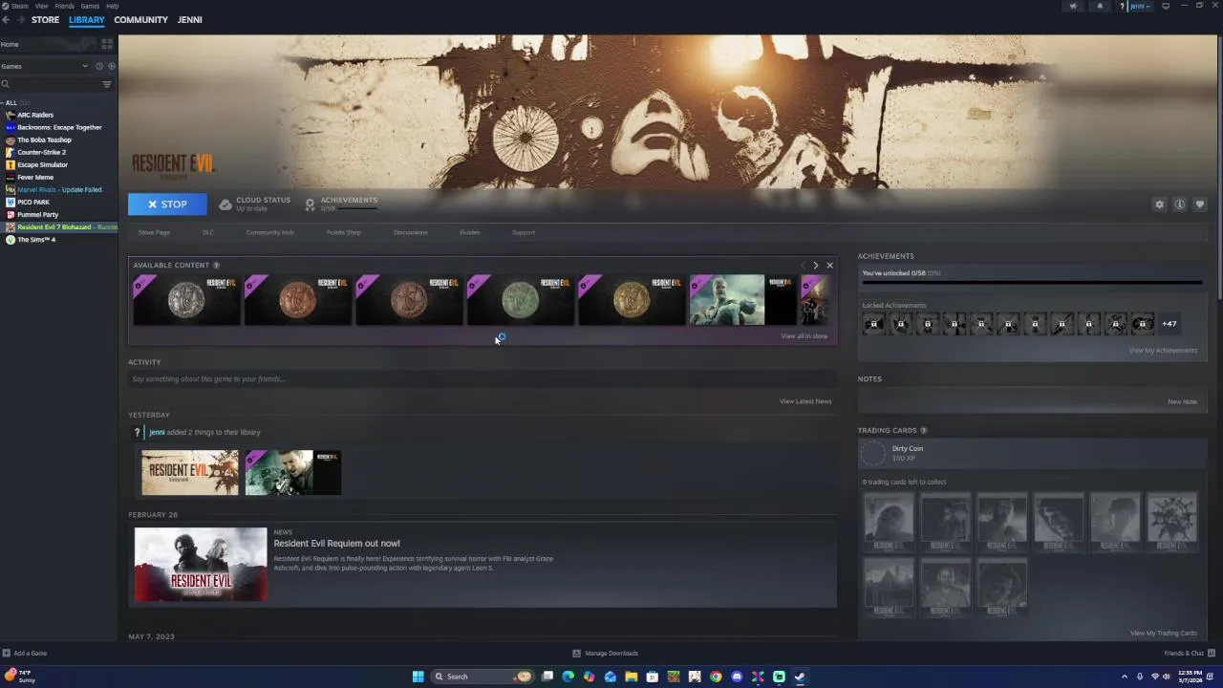Open the View menu
The width and height of the screenshot is (1223, 688).
[x=41, y=6]
